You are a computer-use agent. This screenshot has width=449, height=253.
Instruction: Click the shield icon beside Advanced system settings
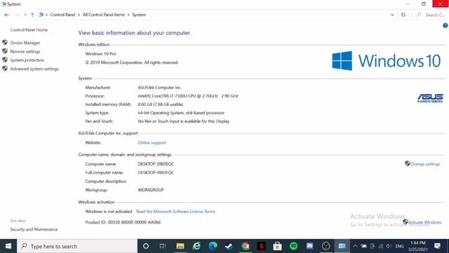(x=5, y=69)
